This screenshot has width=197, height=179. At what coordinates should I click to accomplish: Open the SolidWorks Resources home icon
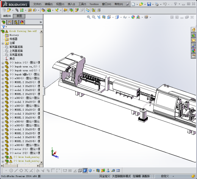point(194,30)
